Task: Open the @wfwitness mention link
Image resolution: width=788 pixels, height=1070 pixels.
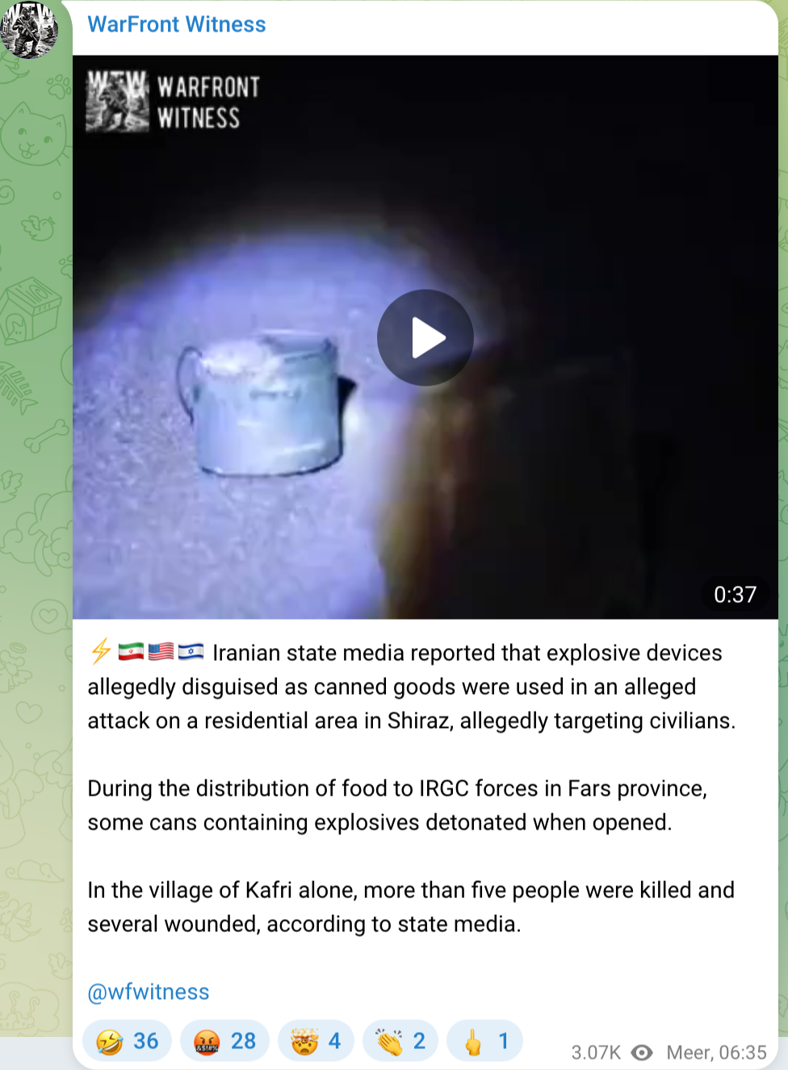Action: 149,992
